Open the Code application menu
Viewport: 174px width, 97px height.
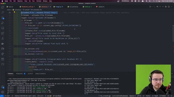[x=6, y=1]
